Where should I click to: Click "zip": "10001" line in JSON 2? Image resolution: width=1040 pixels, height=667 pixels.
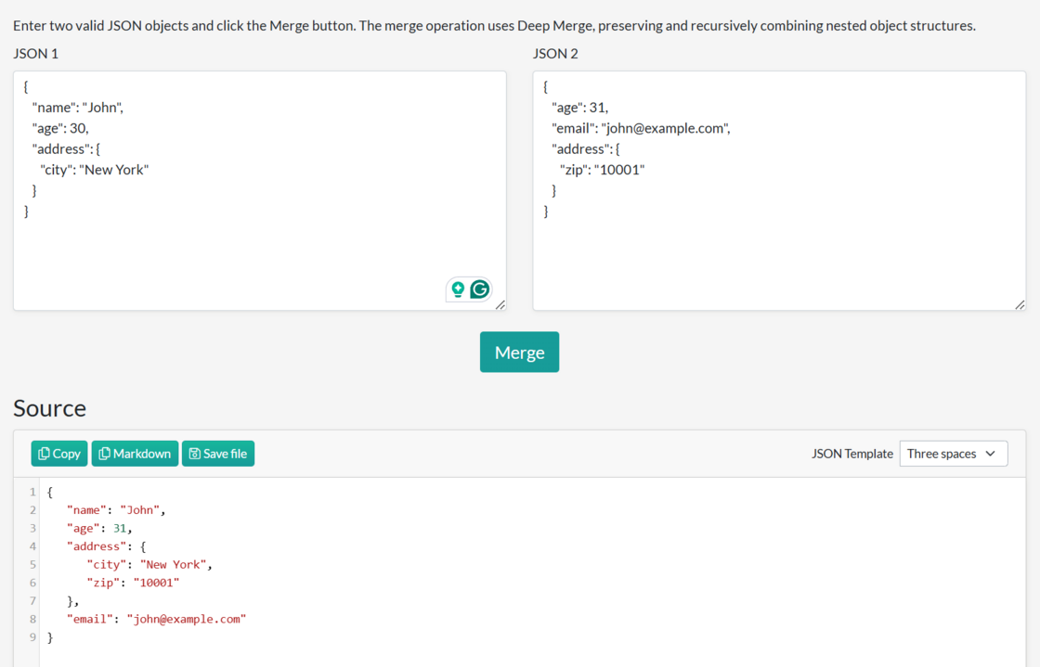click(603, 170)
